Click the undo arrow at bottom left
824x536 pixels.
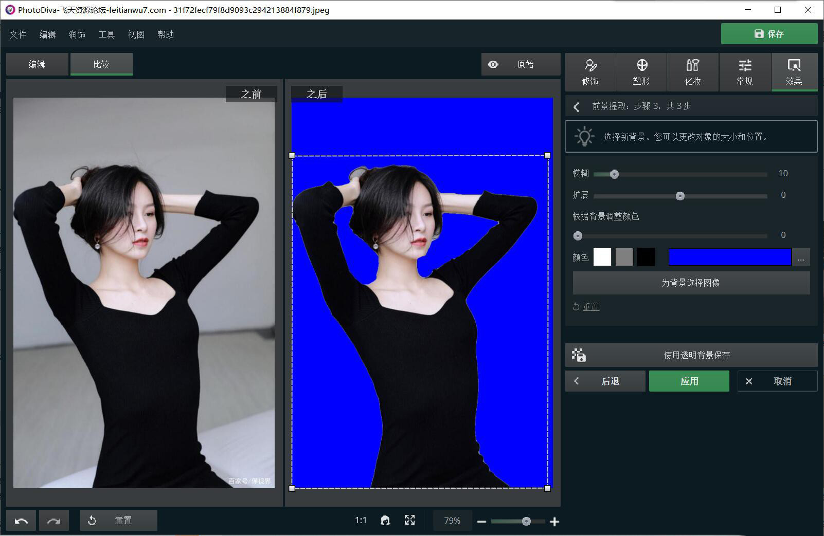click(21, 520)
